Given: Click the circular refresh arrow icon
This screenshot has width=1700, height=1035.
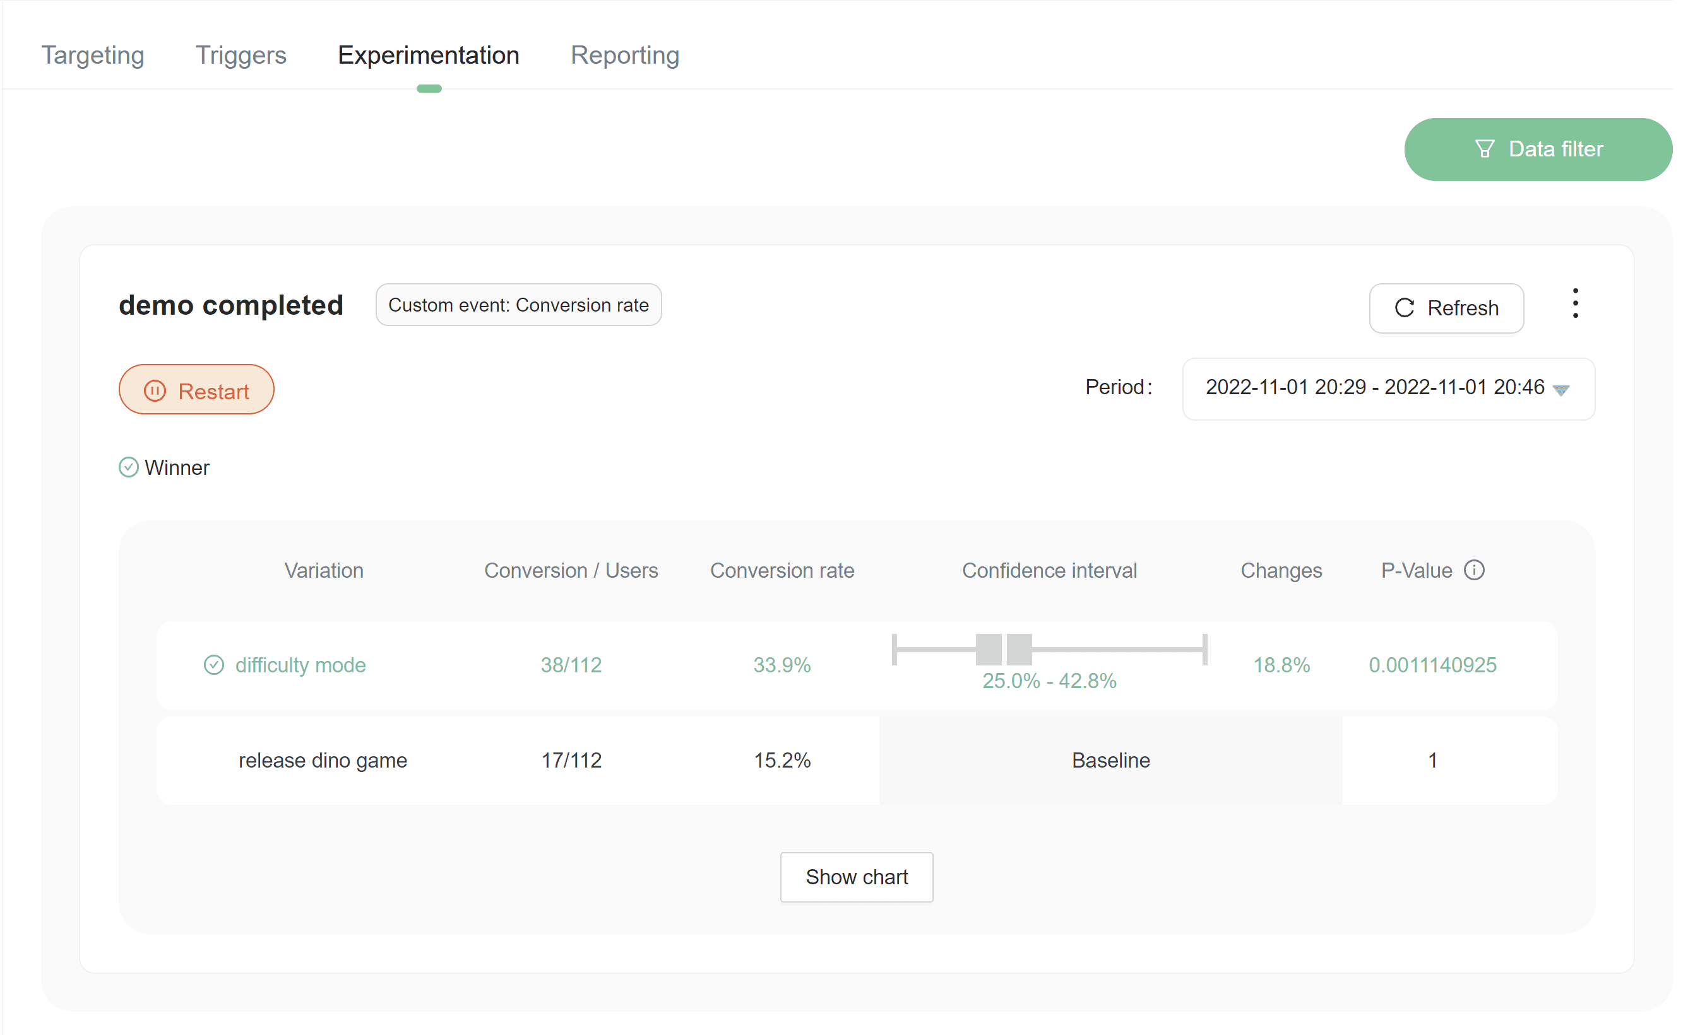Looking at the screenshot, I should point(1404,308).
